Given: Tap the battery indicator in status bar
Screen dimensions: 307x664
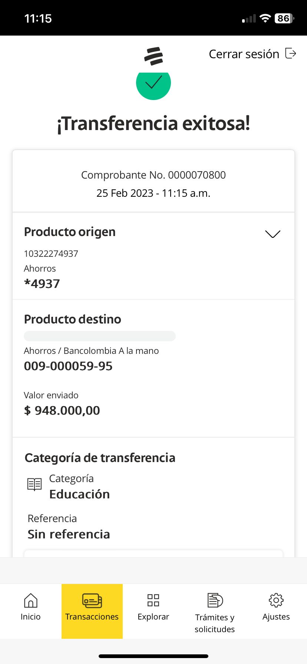Looking at the screenshot, I should point(284,18).
